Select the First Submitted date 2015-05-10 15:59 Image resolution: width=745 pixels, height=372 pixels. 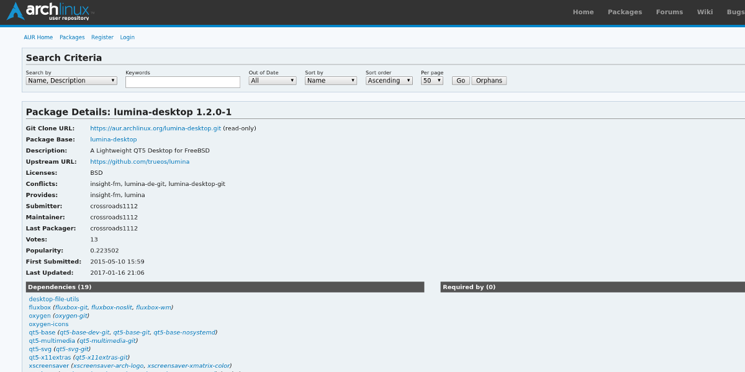point(117,262)
